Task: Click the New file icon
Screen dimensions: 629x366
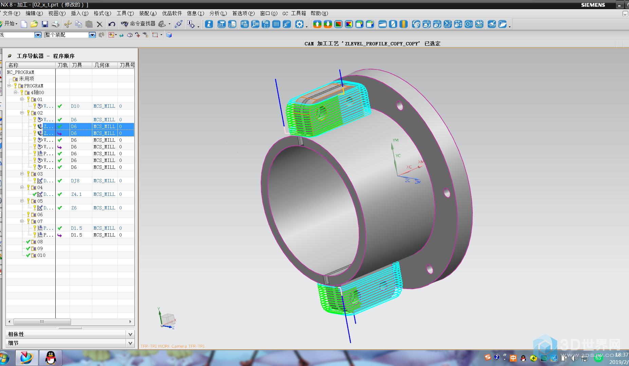Action: click(24, 24)
